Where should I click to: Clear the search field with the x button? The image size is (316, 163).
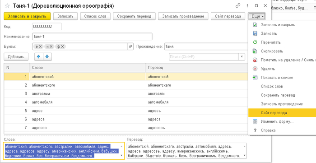point(242,57)
